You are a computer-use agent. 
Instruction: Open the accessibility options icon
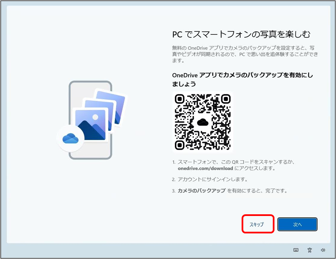(x=309, y=250)
